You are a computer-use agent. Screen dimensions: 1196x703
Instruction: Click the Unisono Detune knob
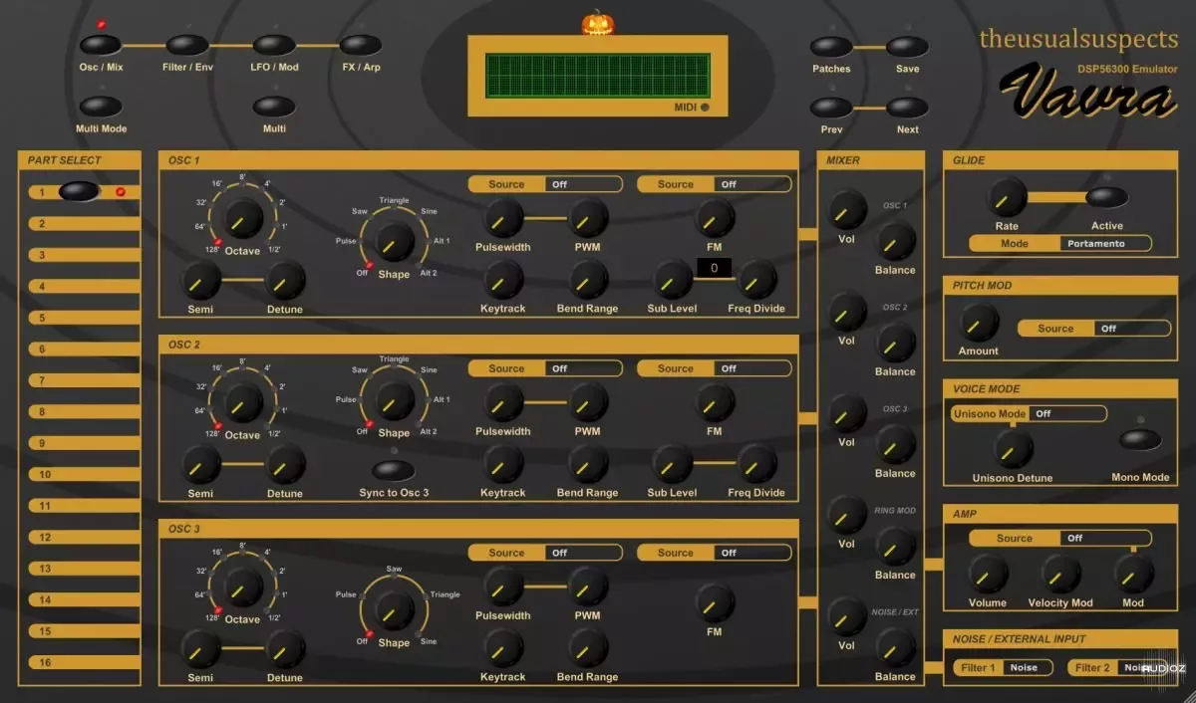(1013, 450)
